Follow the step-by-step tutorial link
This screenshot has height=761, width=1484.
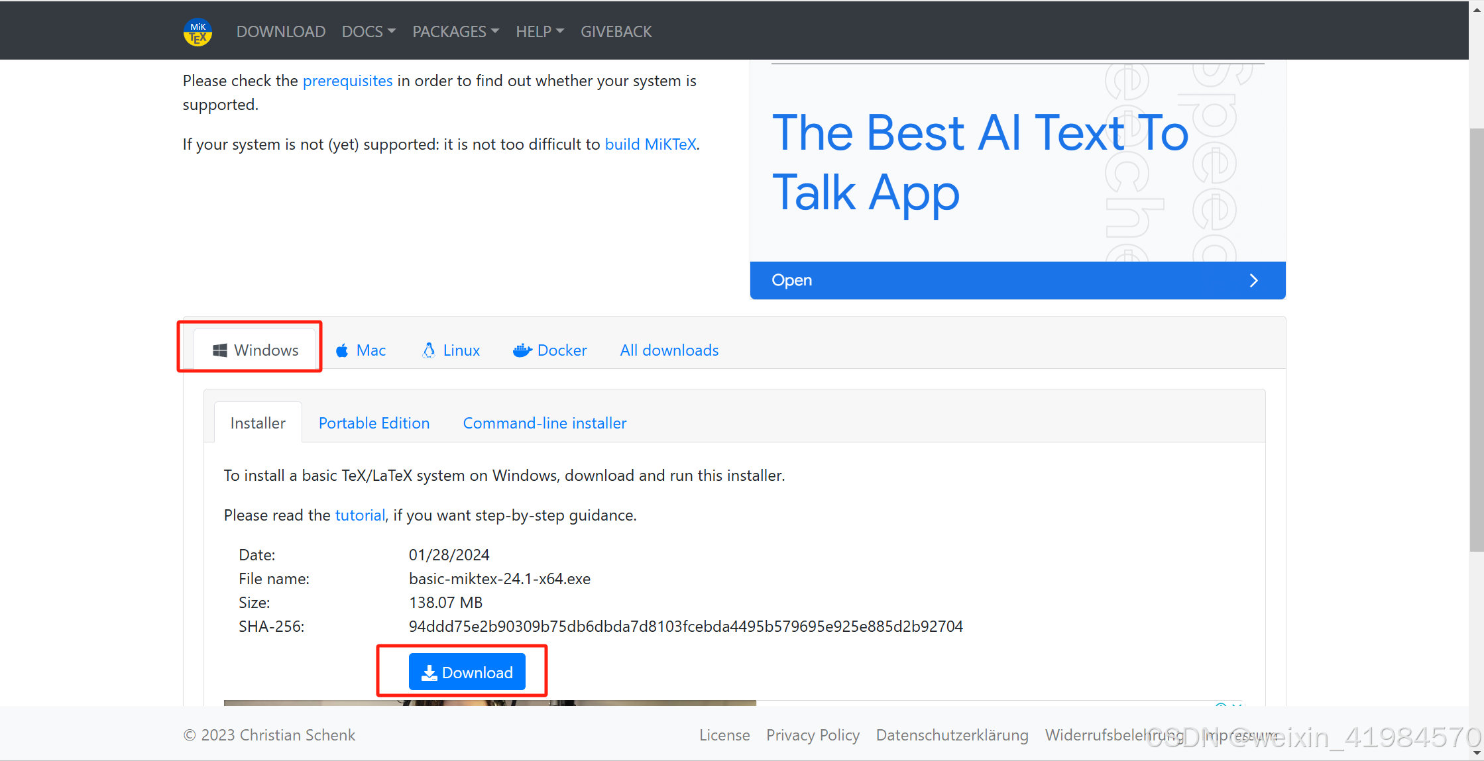point(359,515)
